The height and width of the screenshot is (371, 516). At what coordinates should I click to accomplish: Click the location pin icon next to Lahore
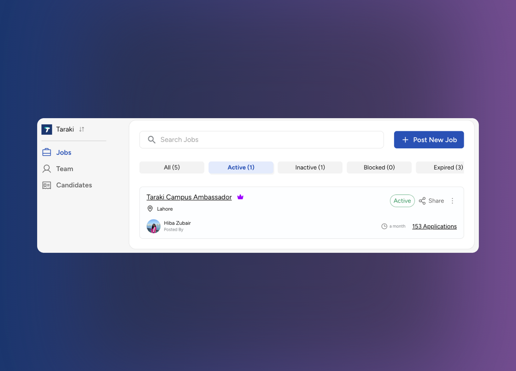tap(150, 209)
